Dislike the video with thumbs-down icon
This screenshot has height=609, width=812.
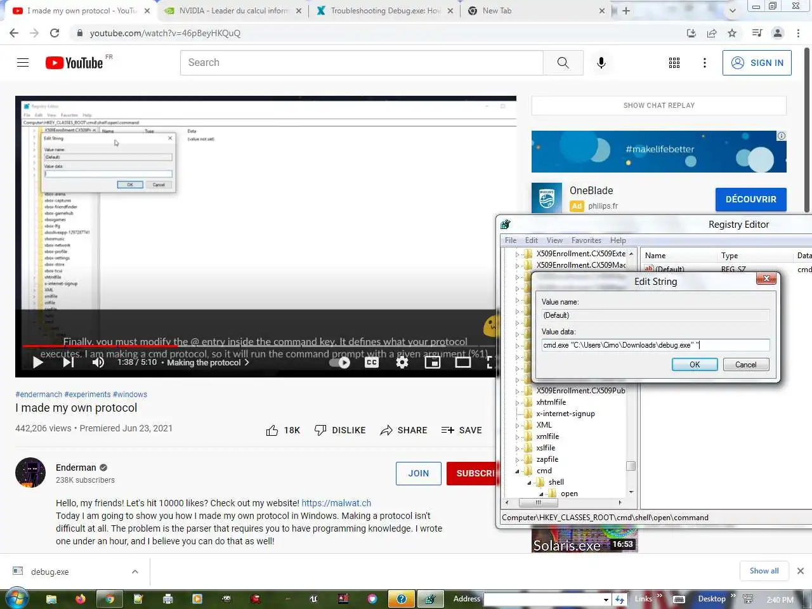pyautogui.click(x=320, y=430)
